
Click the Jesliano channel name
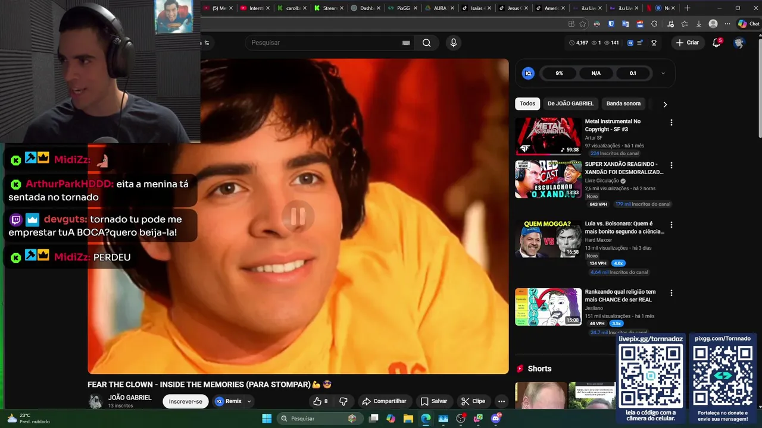coord(594,309)
